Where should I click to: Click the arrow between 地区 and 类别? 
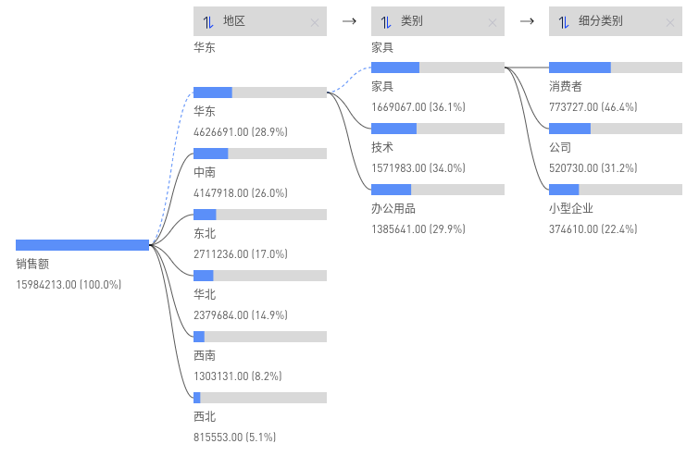[x=349, y=20]
